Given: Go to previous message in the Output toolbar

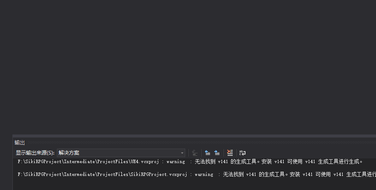Looking at the screenshot, I should coord(207,153).
